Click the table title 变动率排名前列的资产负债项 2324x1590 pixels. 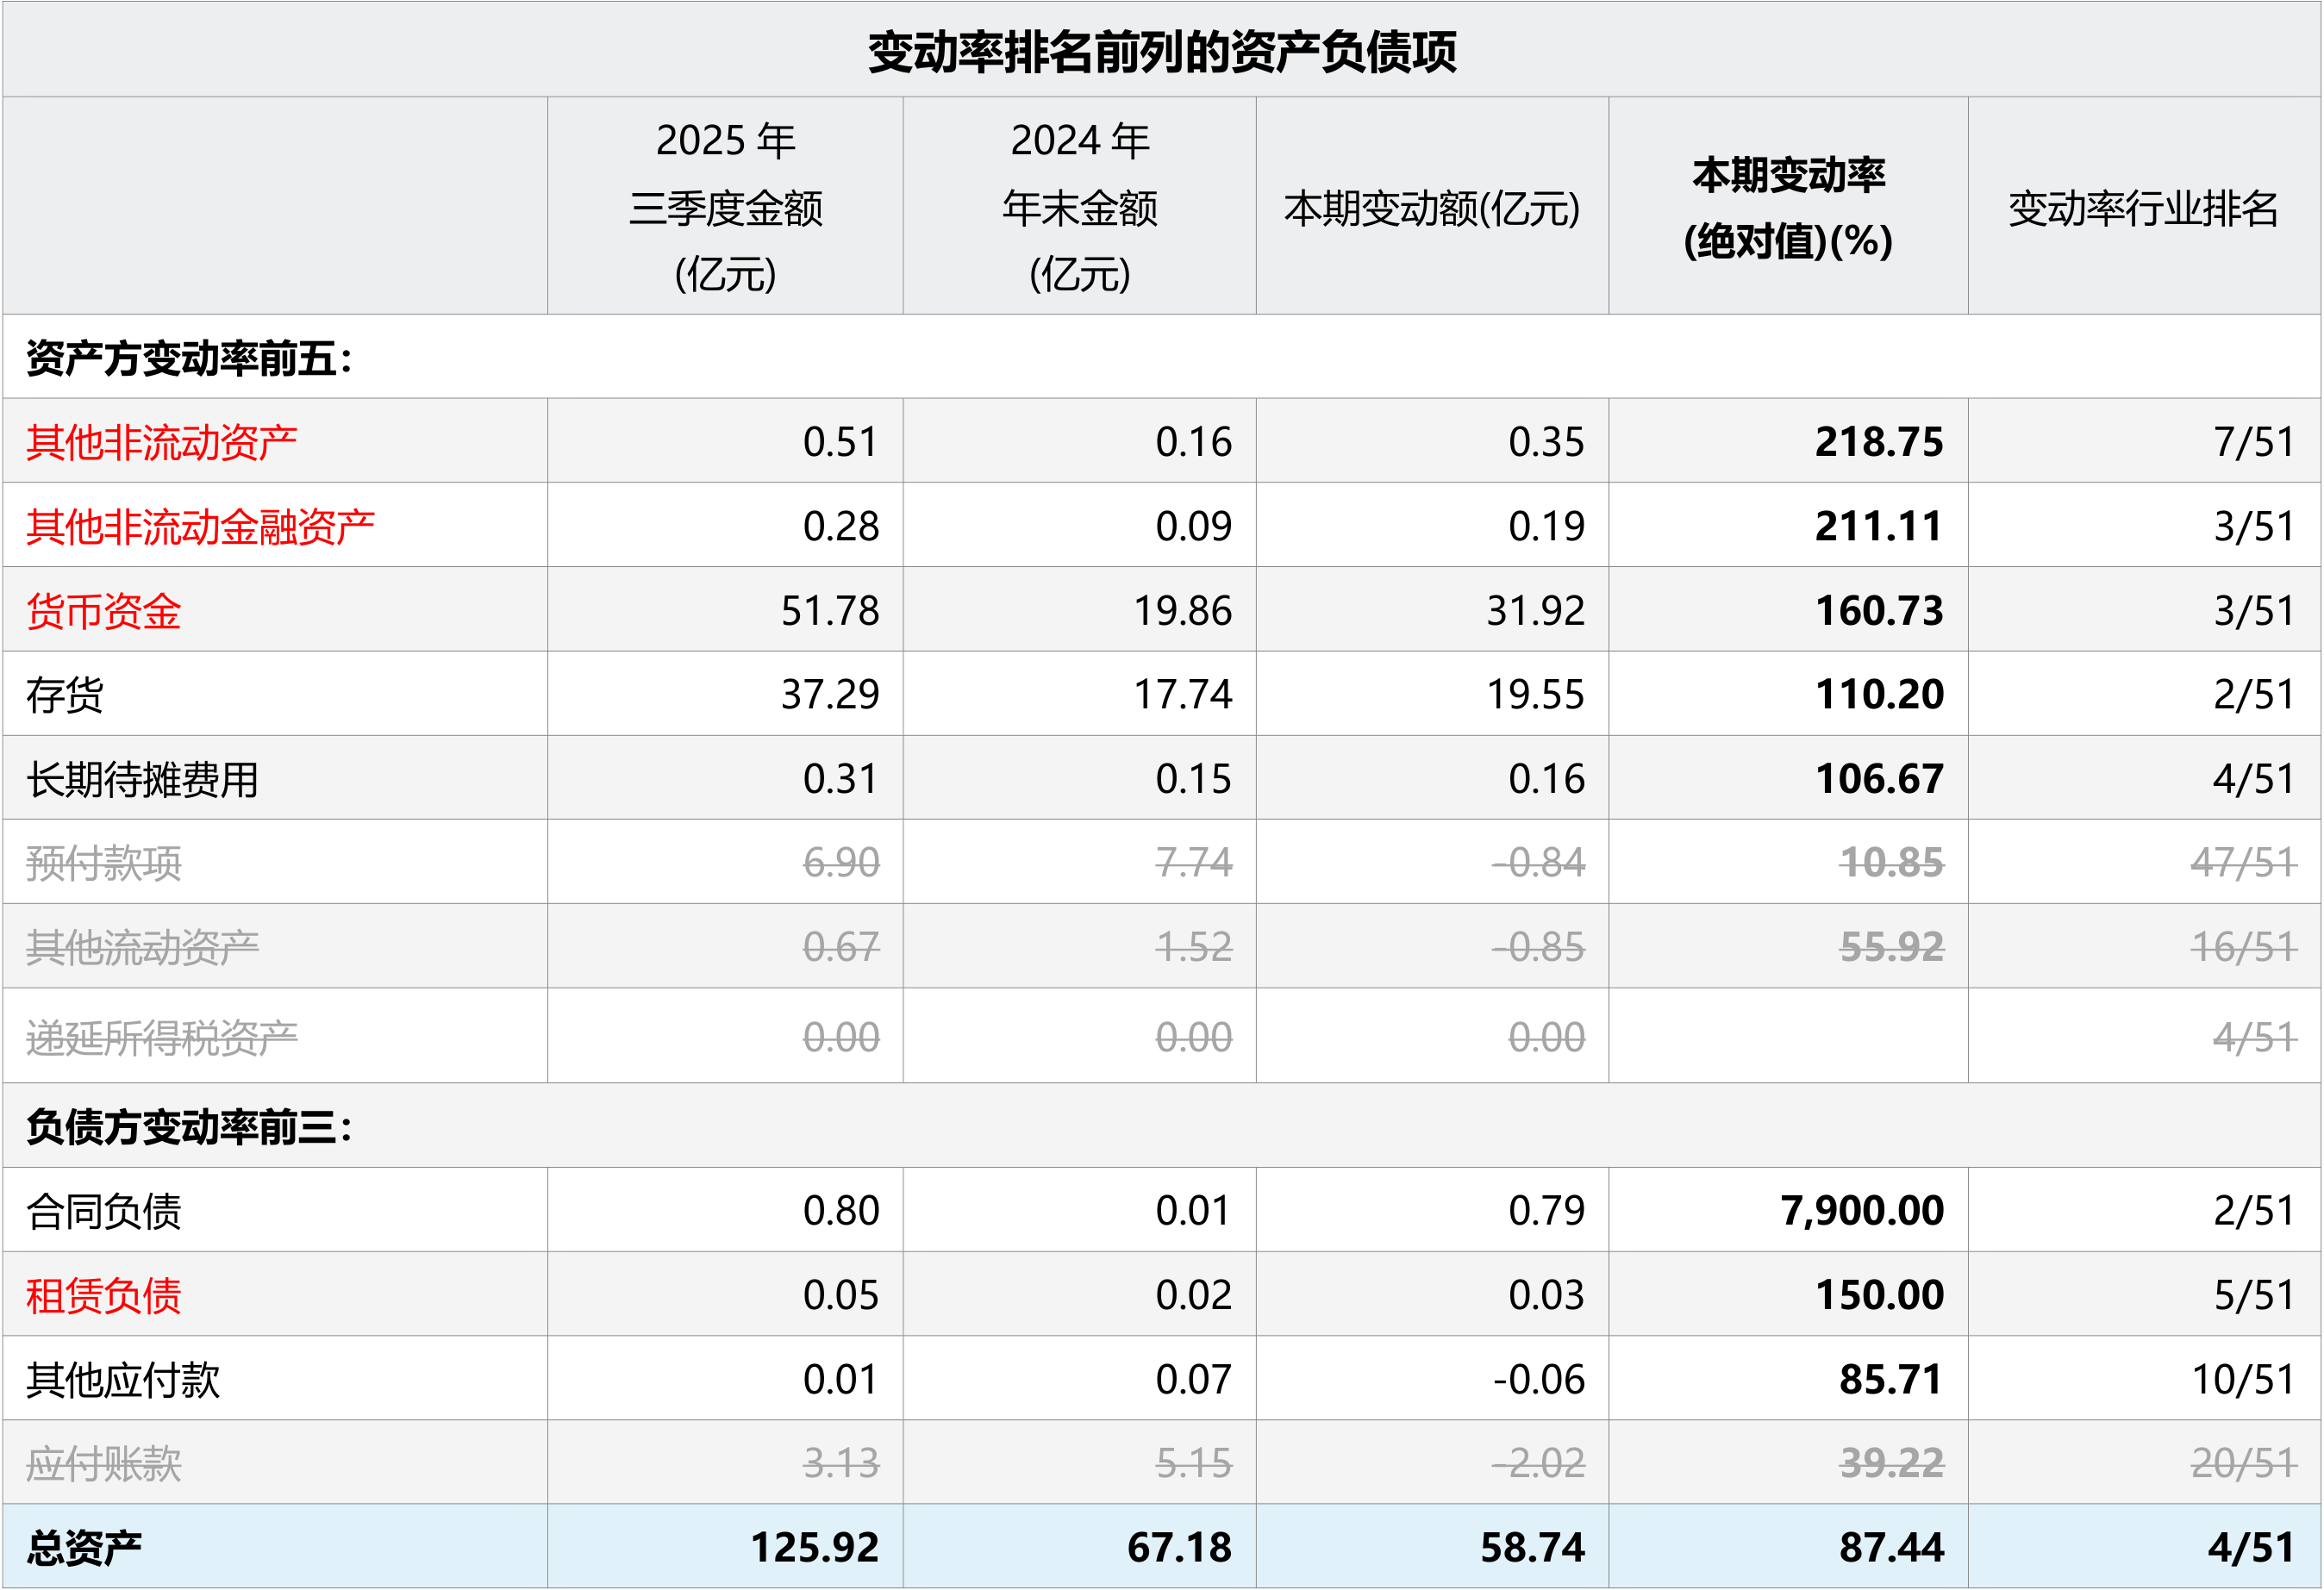click(1161, 52)
